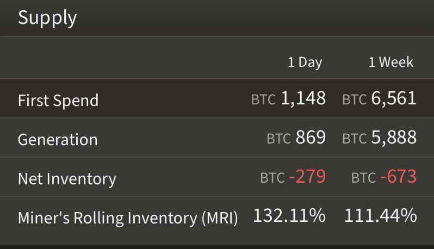Open Miner's Rolling Inventory (MRI) label
The image size is (434, 249).
point(128,218)
